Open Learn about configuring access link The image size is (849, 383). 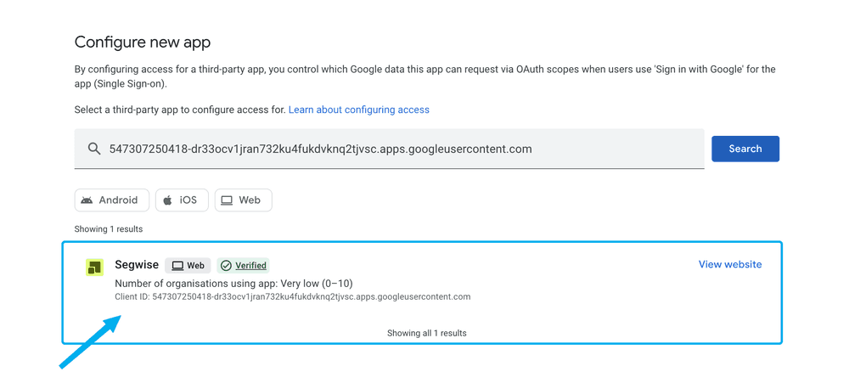click(359, 110)
